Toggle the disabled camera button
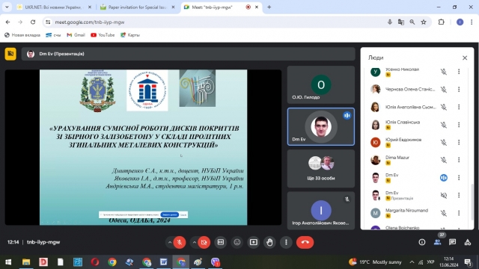This screenshot has height=269, width=479. click(x=204, y=242)
